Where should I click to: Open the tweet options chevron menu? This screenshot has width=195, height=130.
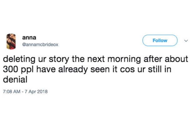tap(187, 40)
